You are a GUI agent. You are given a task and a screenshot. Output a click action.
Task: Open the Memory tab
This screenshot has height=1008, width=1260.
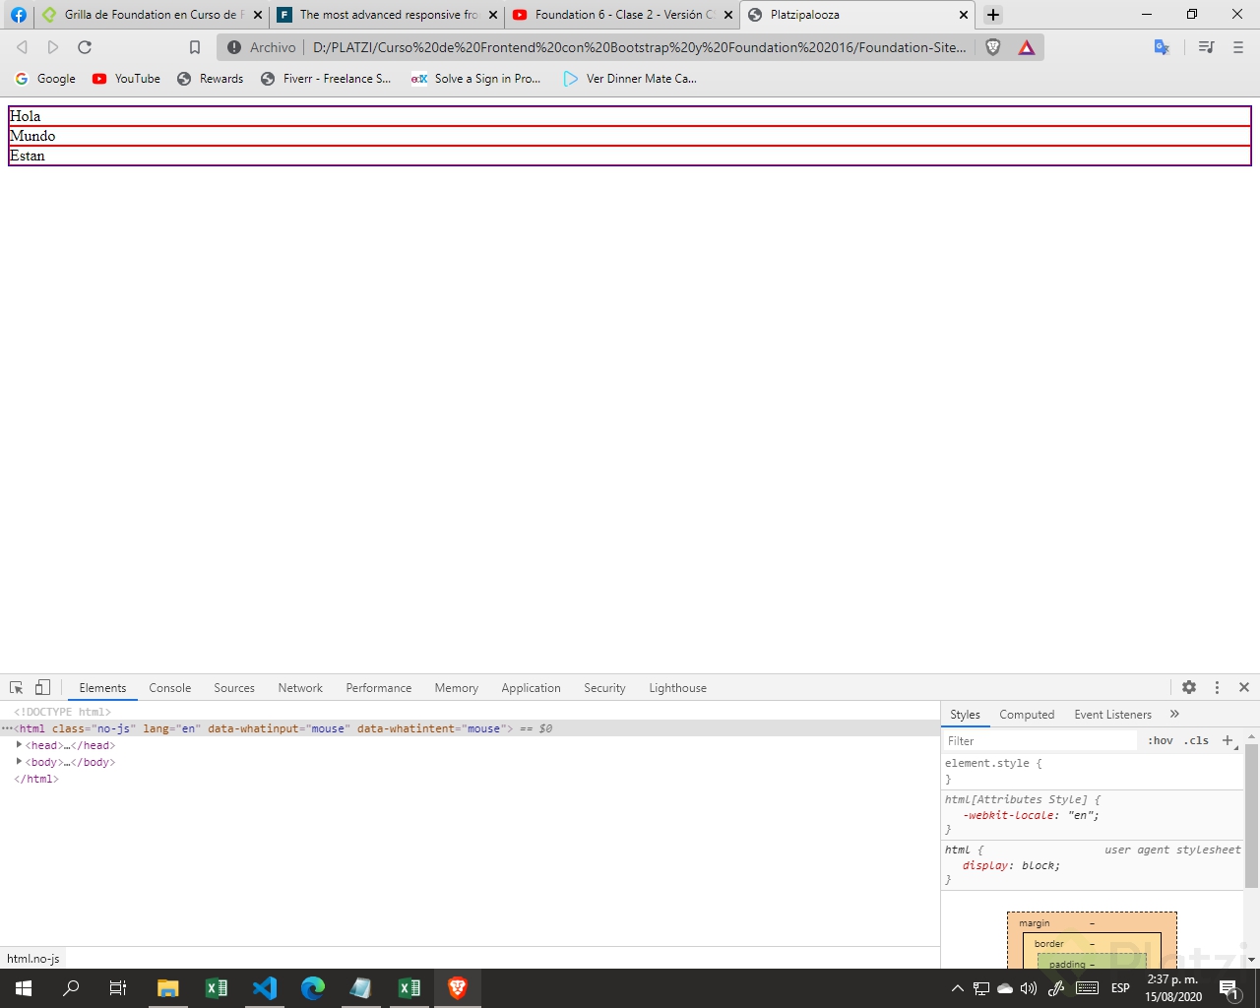[457, 688]
